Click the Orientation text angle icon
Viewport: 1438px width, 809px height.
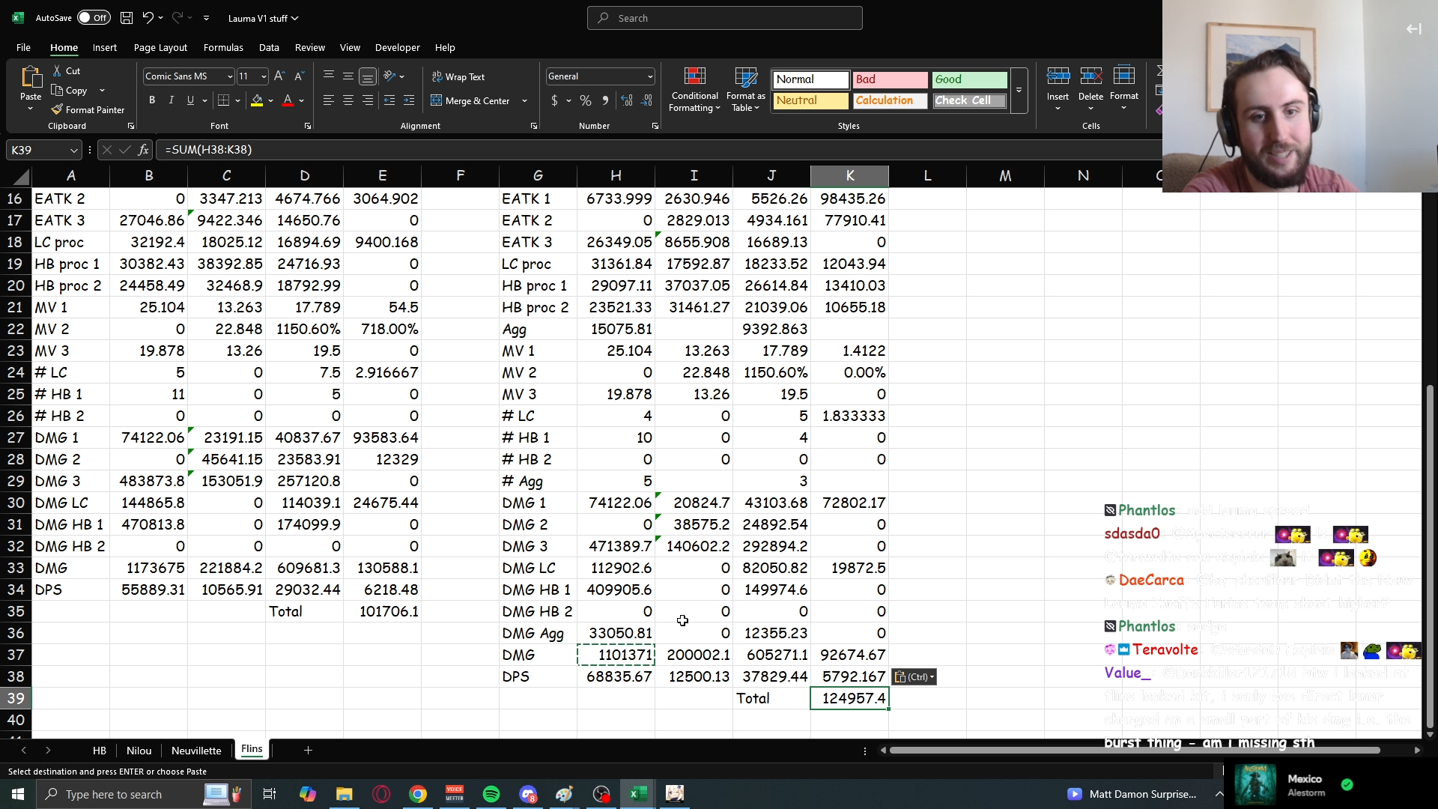point(389,76)
